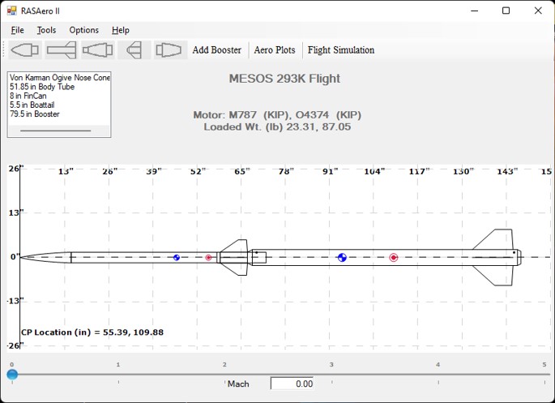Click Add Booster button

coord(216,50)
